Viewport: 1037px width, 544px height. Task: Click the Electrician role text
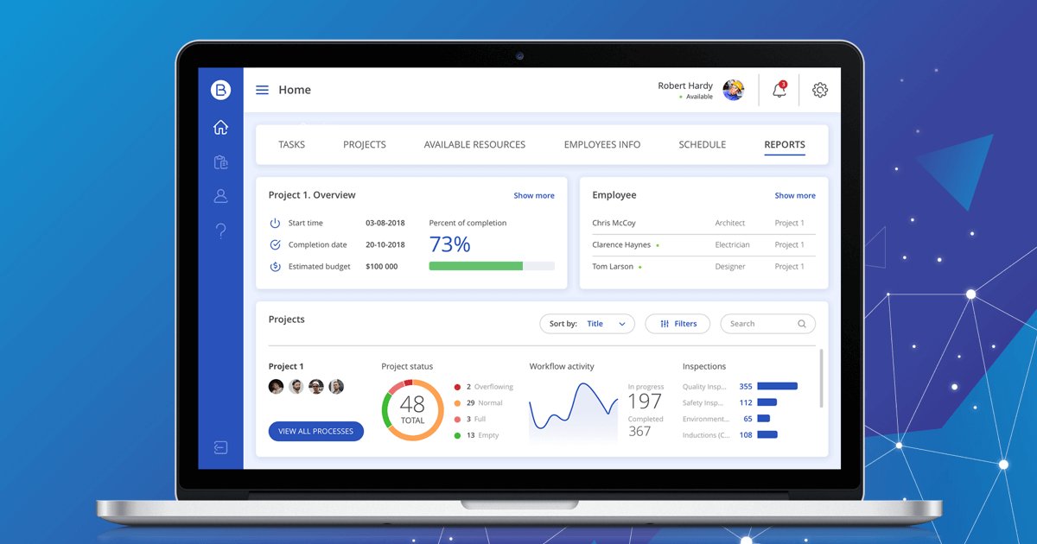coord(732,244)
